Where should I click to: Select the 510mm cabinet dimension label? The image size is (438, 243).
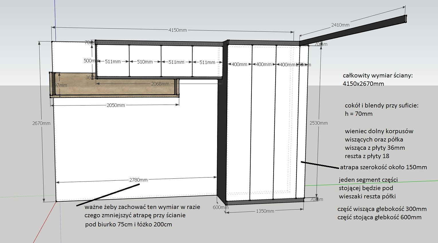click(x=145, y=62)
